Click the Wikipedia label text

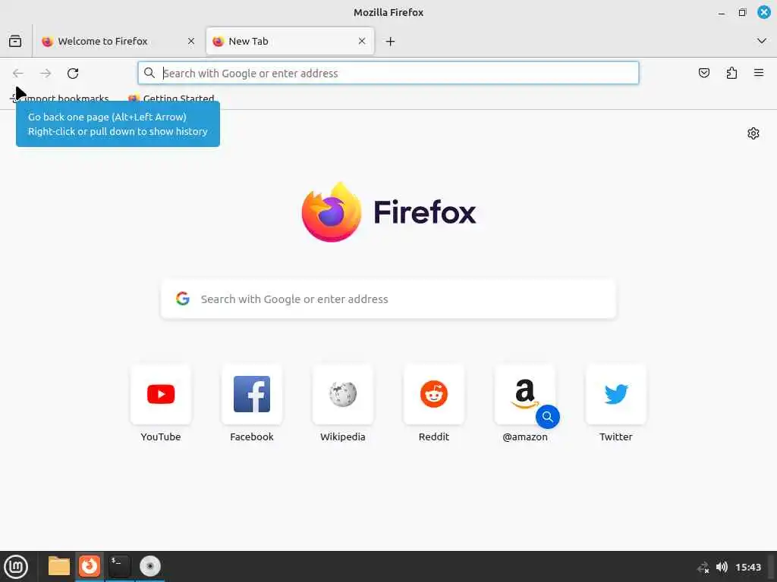[342, 436]
